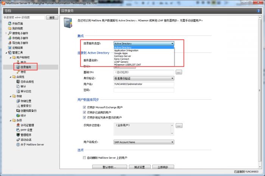Click the 总体合规性 icon
The image size is (265, 176).
(18, 82)
